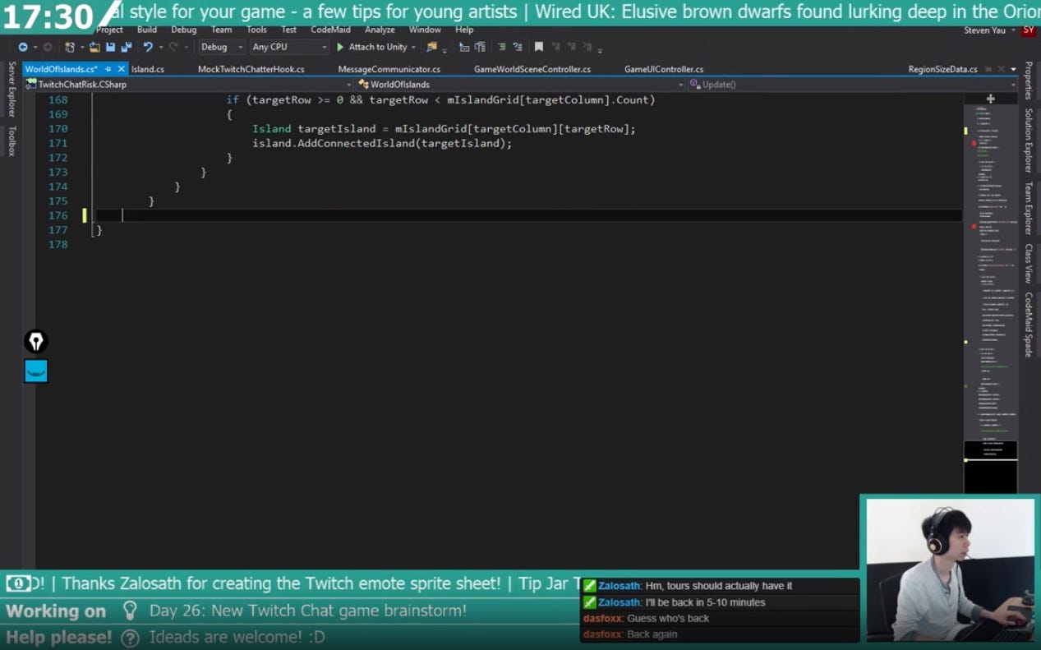Click the SY account avatar badge
This screenshot has width=1041, height=650.
point(1029,30)
